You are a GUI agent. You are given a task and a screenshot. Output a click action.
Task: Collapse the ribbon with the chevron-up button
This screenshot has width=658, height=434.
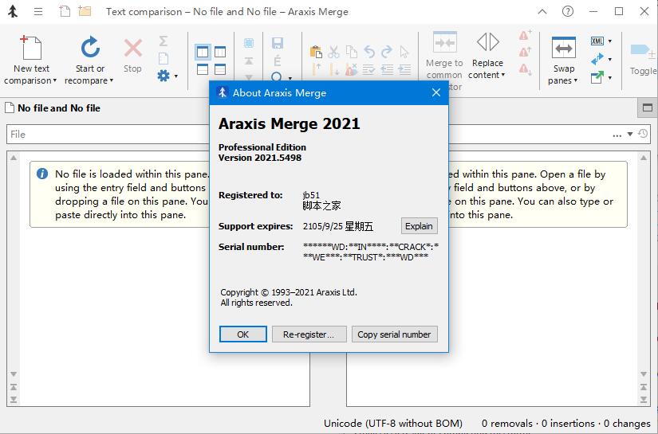coord(542,11)
